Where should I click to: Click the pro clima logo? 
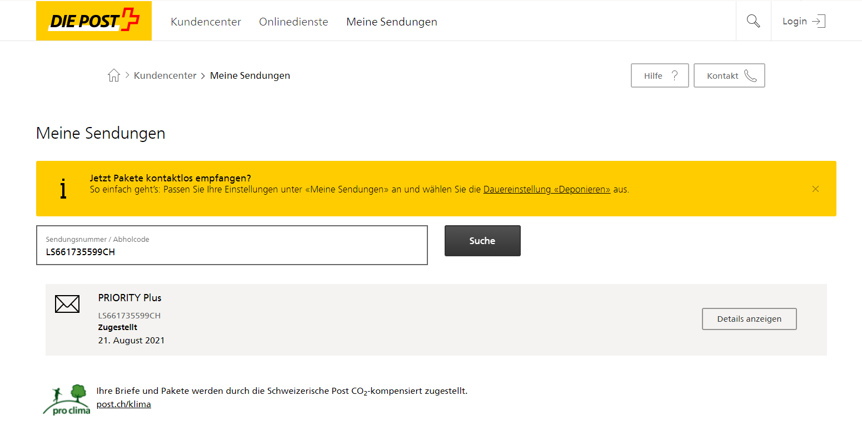click(x=67, y=400)
